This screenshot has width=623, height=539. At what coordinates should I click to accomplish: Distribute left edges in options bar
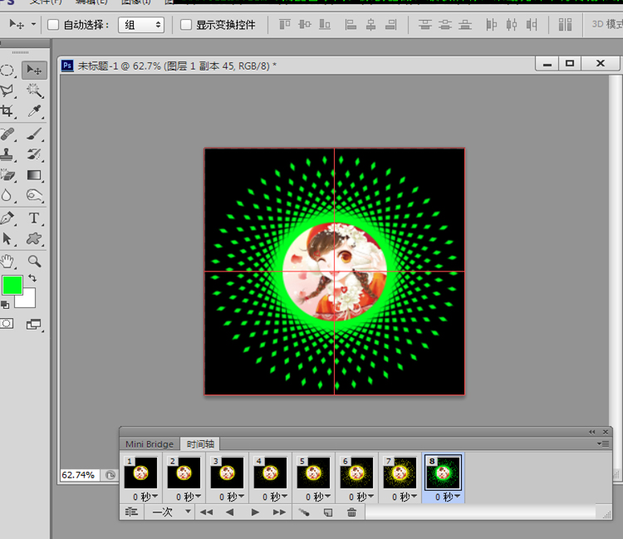click(x=492, y=25)
